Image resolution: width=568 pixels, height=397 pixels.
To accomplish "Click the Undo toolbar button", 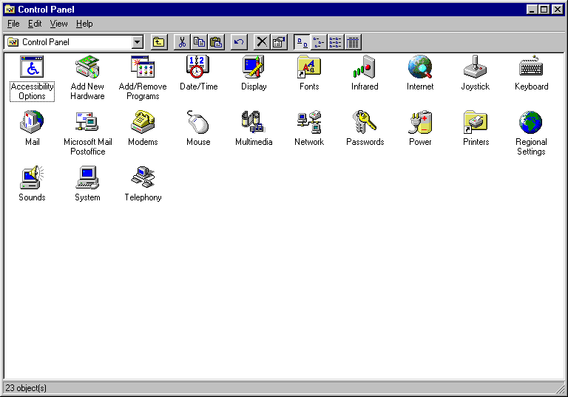I will click(239, 42).
